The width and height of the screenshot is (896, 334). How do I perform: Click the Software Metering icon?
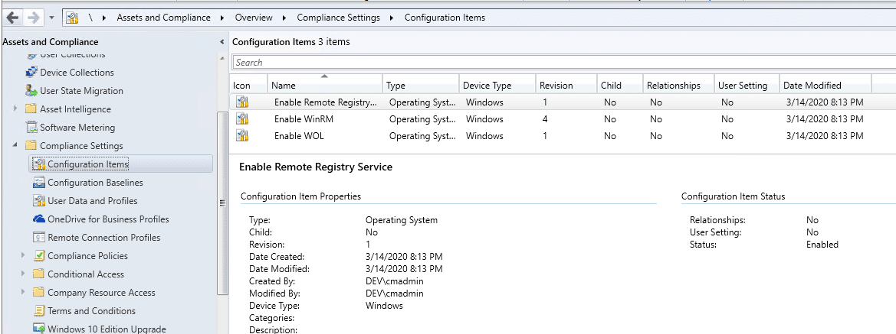point(31,128)
